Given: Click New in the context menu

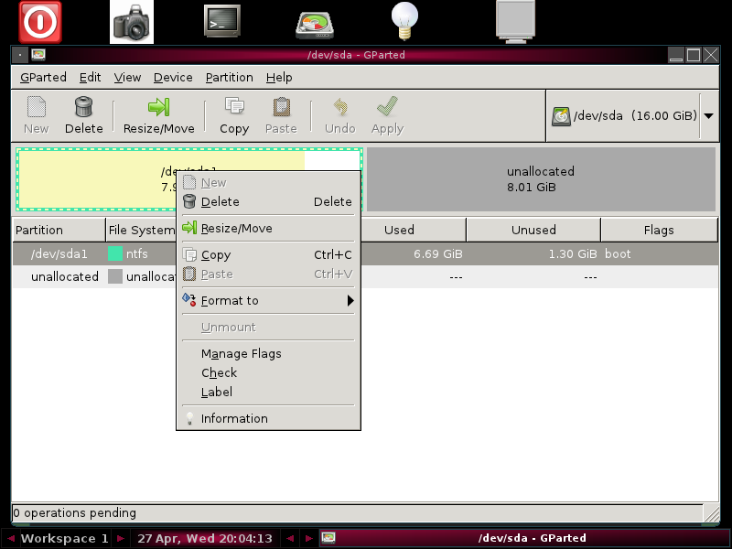Looking at the screenshot, I should click(268, 182).
